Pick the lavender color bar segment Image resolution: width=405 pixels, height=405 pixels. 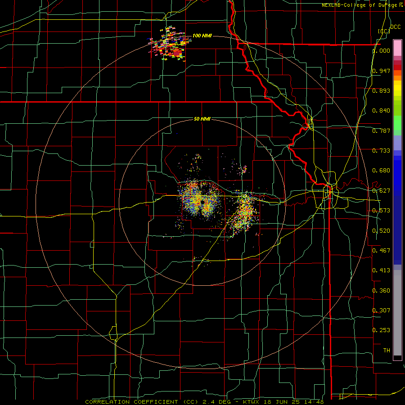tap(397, 143)
